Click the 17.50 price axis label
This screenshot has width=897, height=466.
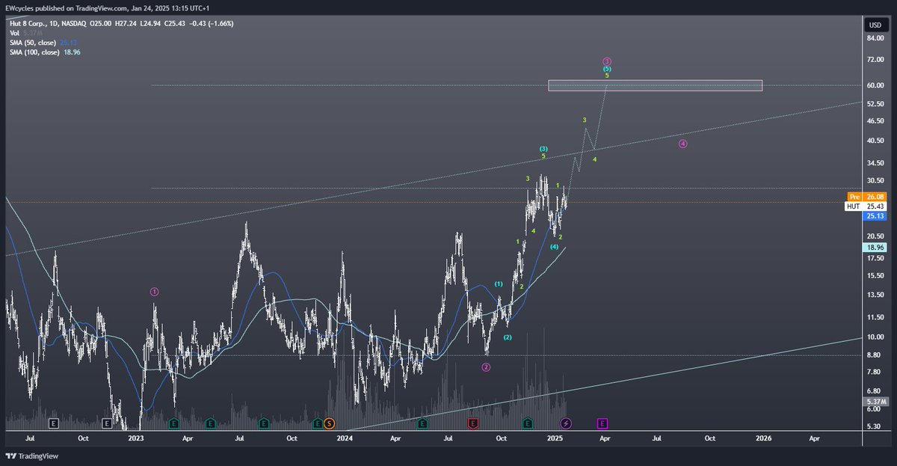(875, 258)
